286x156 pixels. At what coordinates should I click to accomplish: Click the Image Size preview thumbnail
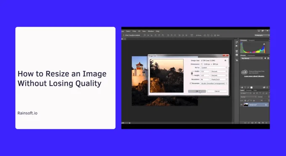point(167,75)
